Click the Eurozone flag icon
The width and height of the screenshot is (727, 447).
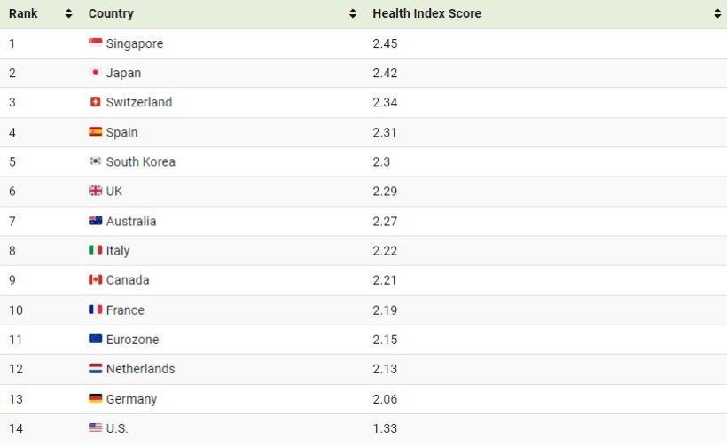(x=95, y=339)
